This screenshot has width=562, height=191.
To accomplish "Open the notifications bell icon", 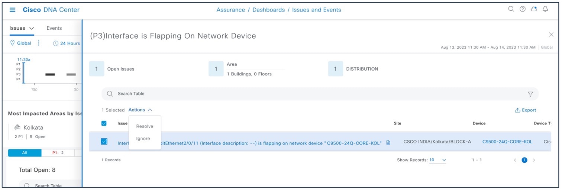I will point(545,9).
